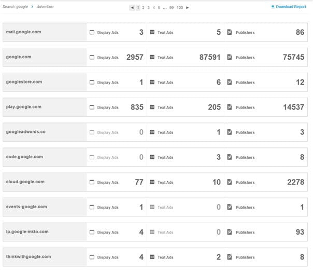The width and height of the screenshot is (313, 272).
Task: Open page 2 of the results
Action: point(143,8)
